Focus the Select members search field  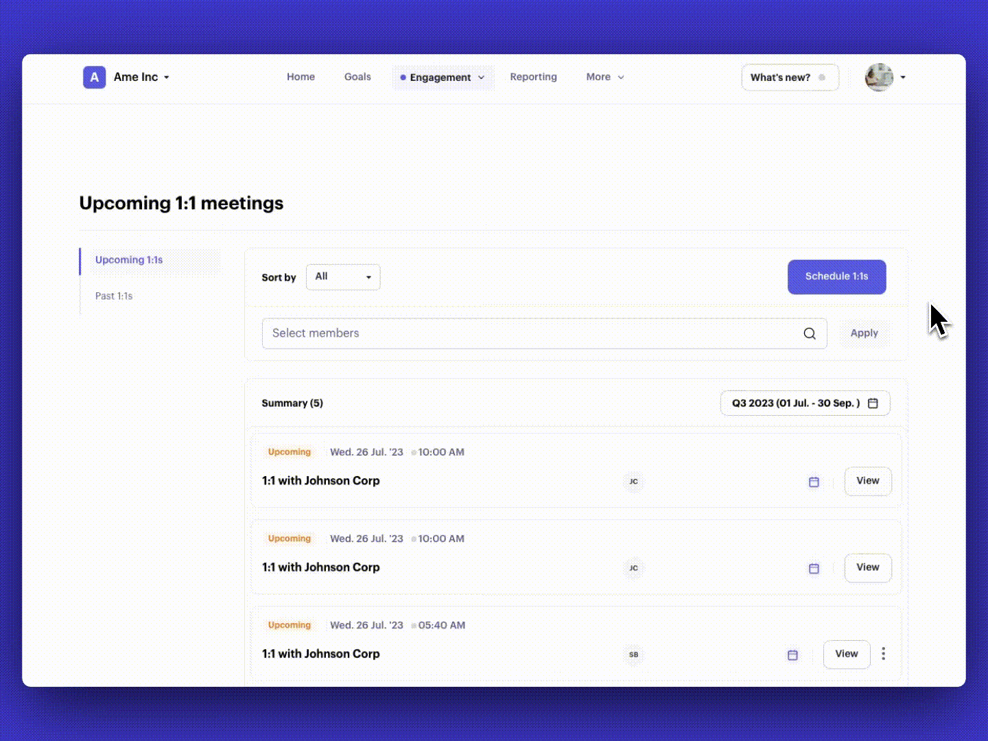[544, 333]
